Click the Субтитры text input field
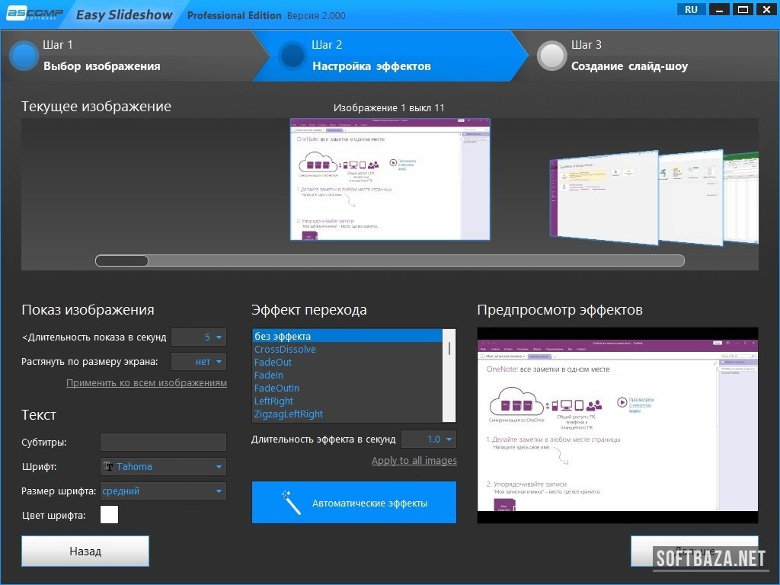 163,442
